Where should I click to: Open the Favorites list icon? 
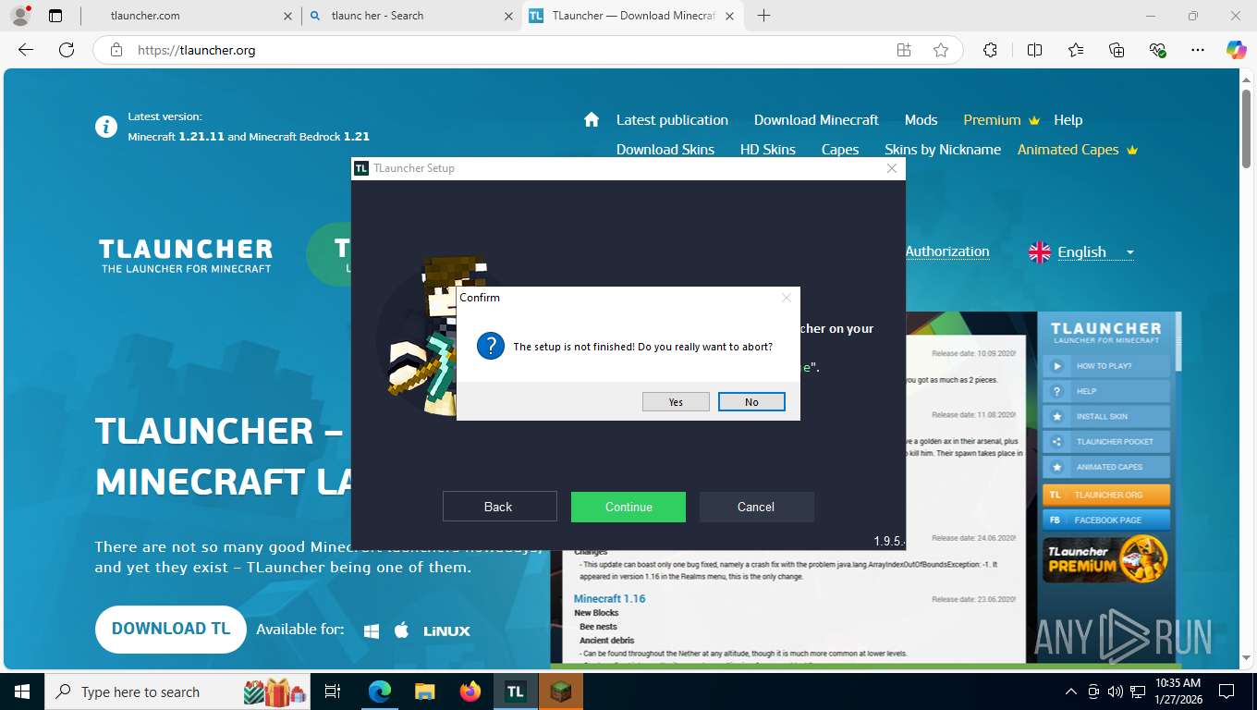tap(1076, 50)
